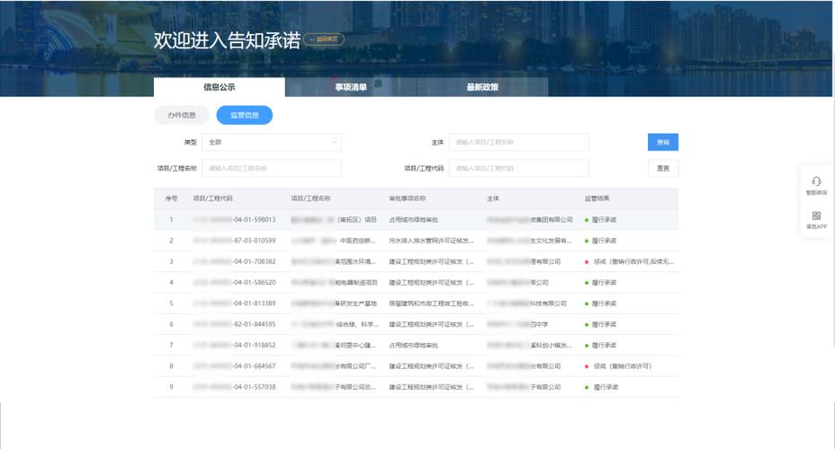Focus the 项目/工程名称 input field
Screen dimensions: 835x449
[x=272, y=169]
